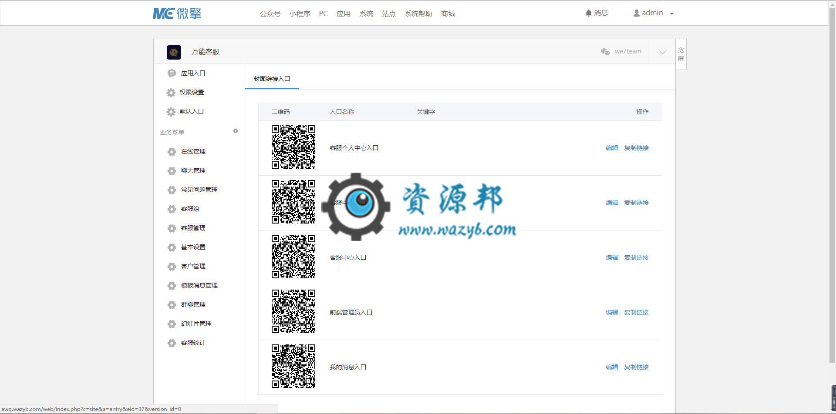Copy link for 前端管理员入口
This screenshot has height=414, width=836.
636,312
